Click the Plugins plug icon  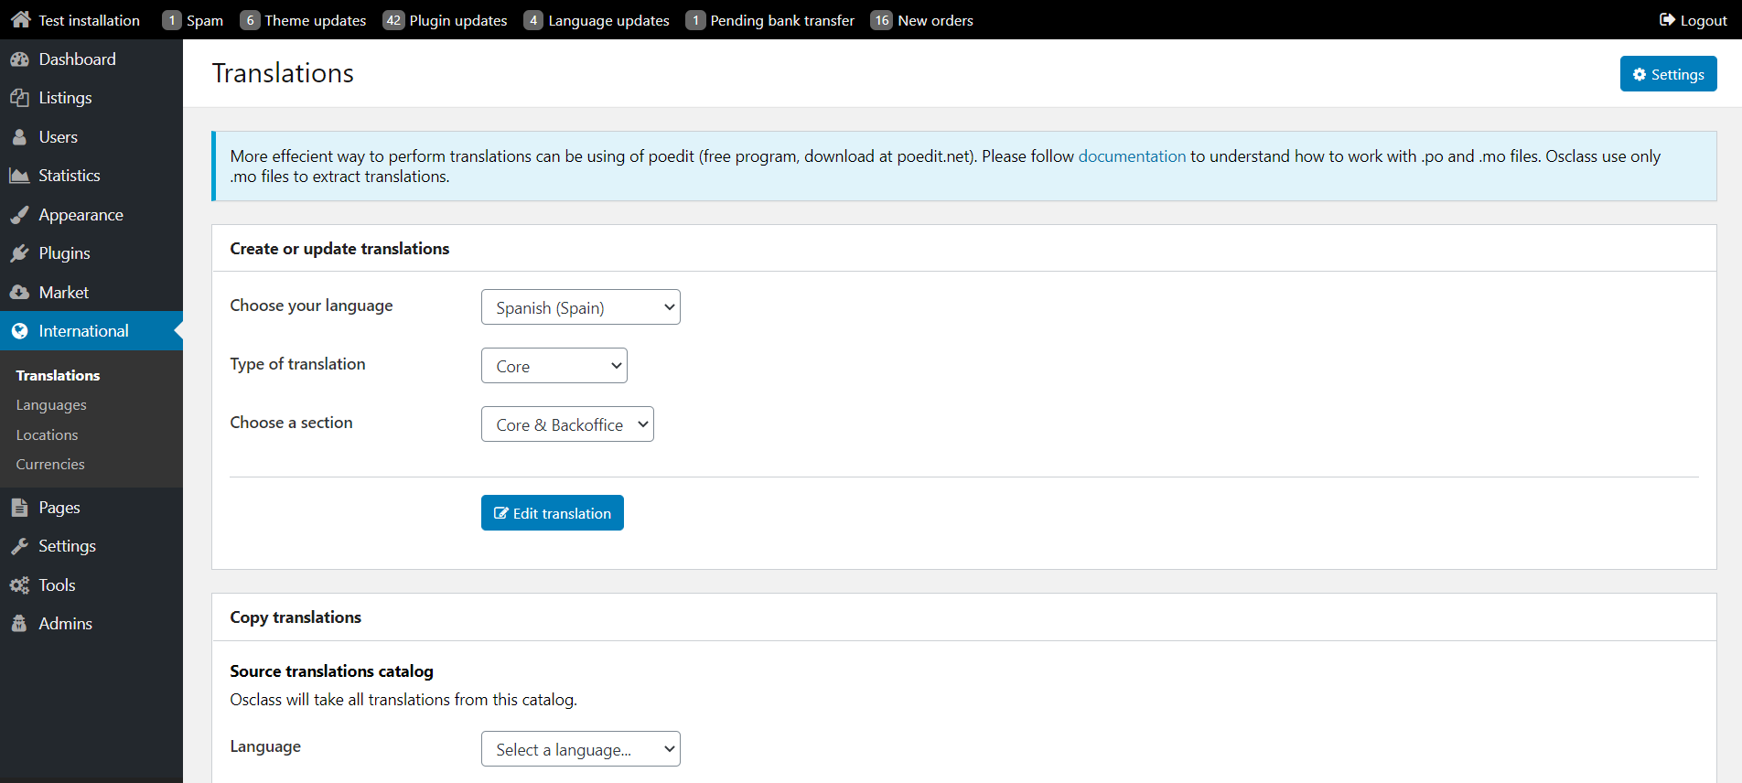pyautogui.click(x=19, y=253)
